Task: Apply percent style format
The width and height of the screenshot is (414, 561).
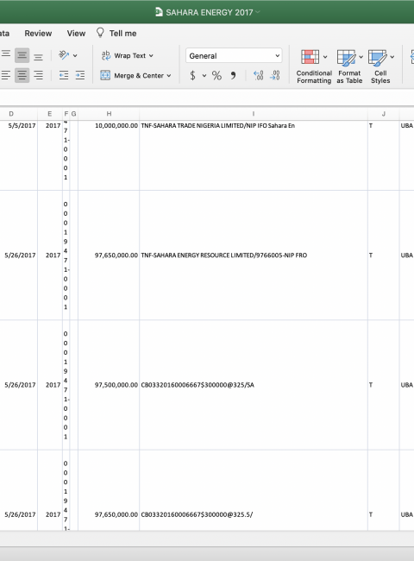Action: coord(216,75)
